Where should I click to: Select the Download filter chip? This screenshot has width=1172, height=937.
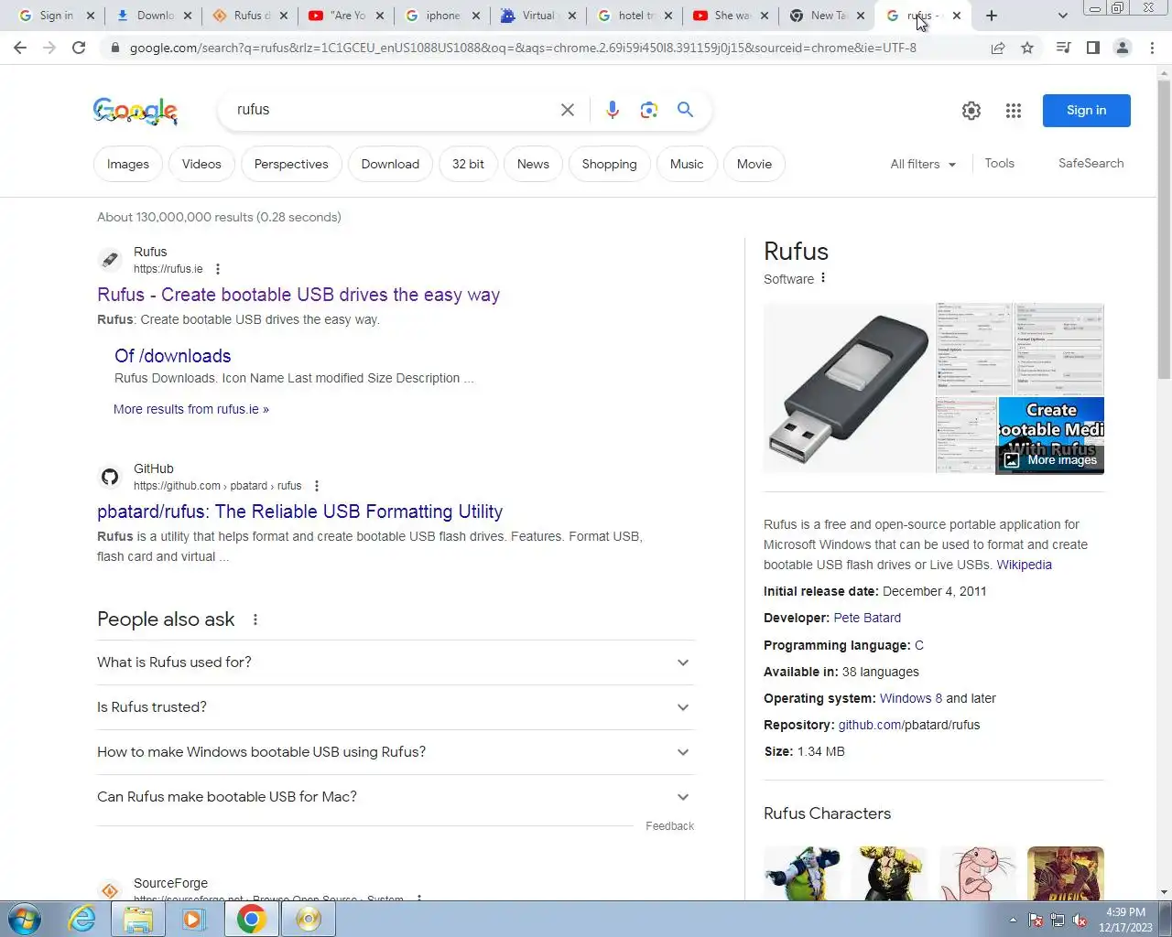390,164
